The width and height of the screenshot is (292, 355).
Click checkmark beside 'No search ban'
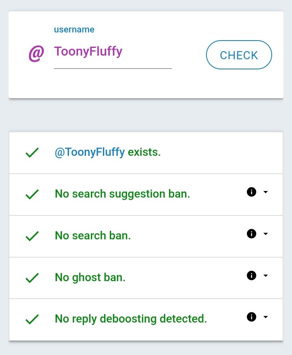(x=32, y=236)
